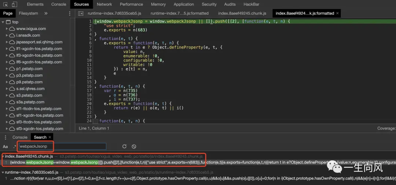The height and width of the screenshot is (185, 396).
Task: Click the 'e.exports = n(683)' code line
Action: [125, 30]
